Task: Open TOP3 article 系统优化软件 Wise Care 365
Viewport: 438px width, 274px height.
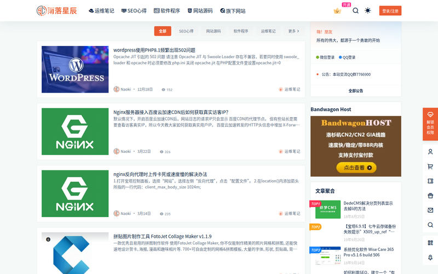Action: tap(368, 252)
